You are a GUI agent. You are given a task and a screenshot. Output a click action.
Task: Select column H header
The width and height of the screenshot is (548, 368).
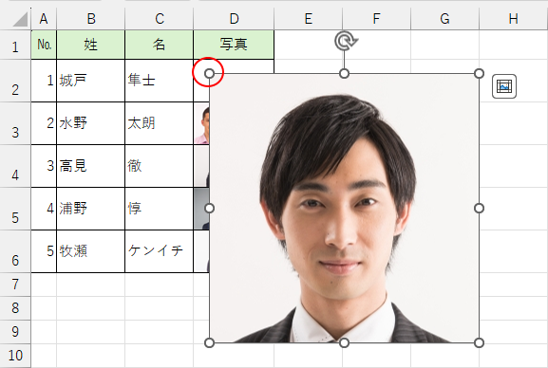(x=514, y=19)
